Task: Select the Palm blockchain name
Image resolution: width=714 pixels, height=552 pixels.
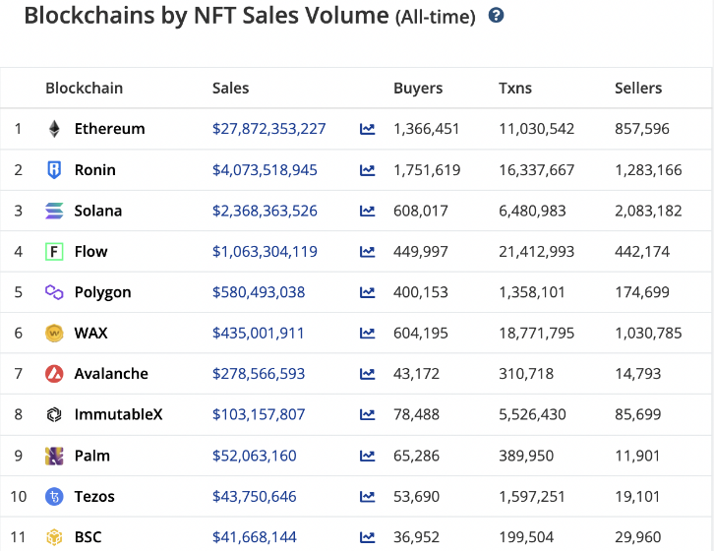Action: [92, 456]
